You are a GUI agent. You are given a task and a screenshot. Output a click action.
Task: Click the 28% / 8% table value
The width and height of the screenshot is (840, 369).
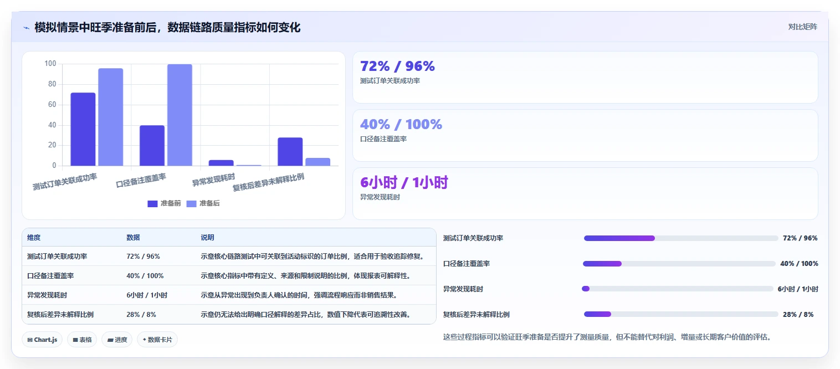[141, 315]
